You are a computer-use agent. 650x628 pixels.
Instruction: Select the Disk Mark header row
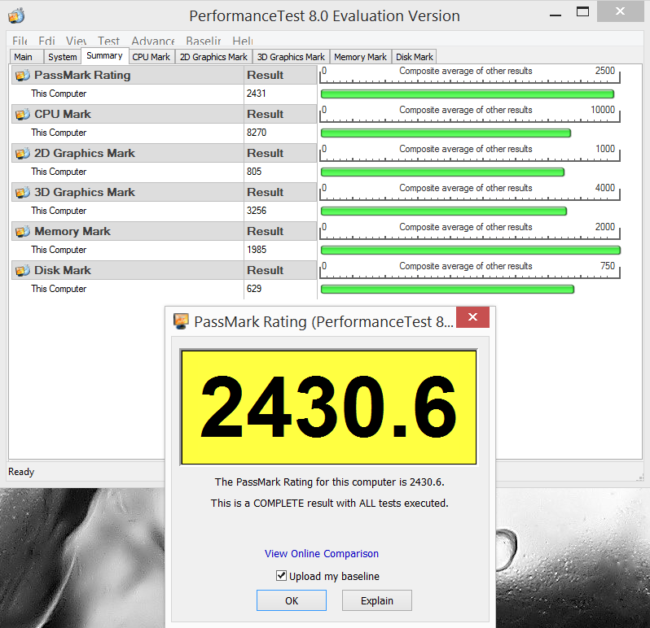(164, 271)
